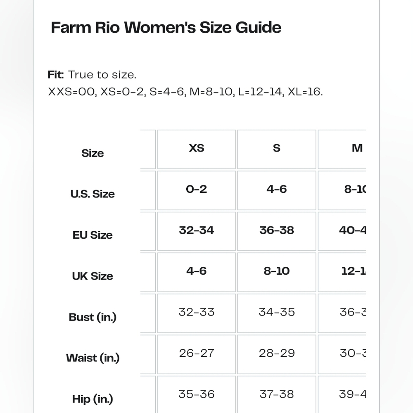Select the M size column header
The width and height of the screenshot is (413, 413).
point(342,149)
